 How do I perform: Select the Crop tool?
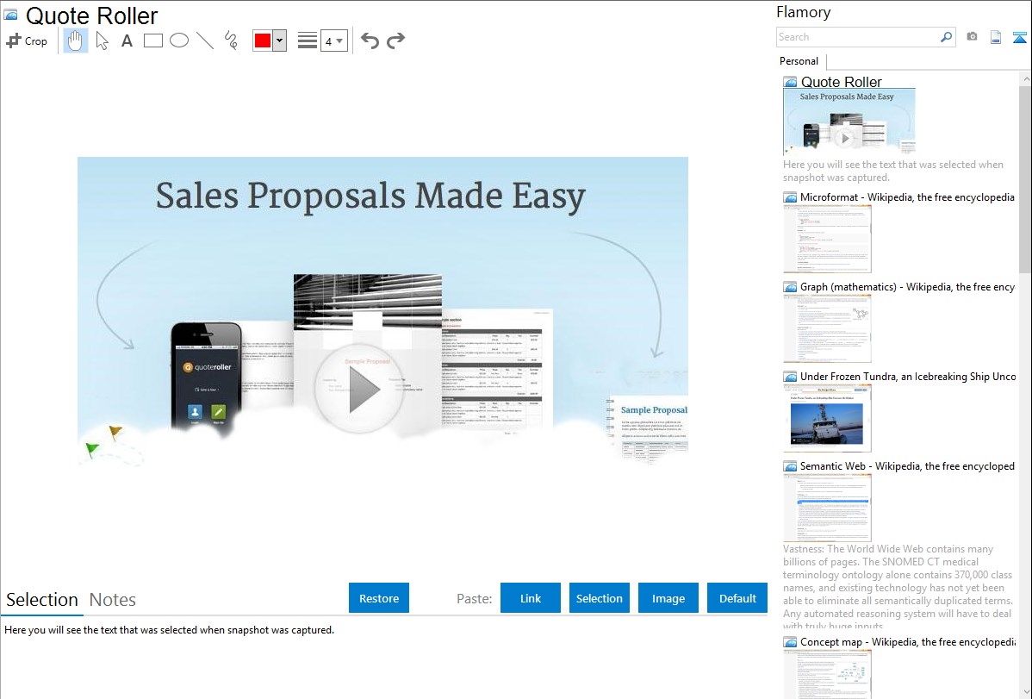(27, 41)
